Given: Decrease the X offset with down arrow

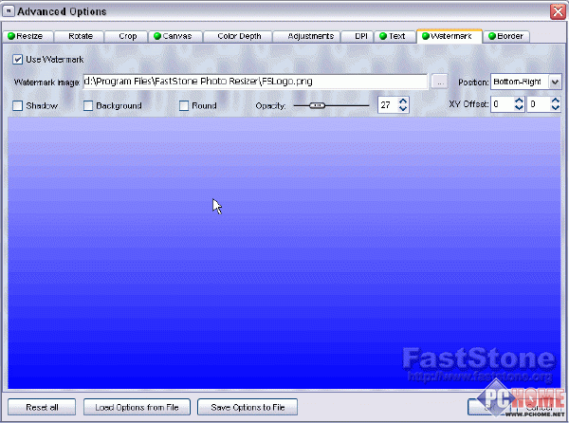Looking at the screenshot, I should click(519, 108).
